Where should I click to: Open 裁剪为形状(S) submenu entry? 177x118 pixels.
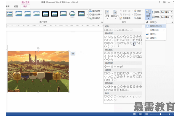tap(155, 26)
